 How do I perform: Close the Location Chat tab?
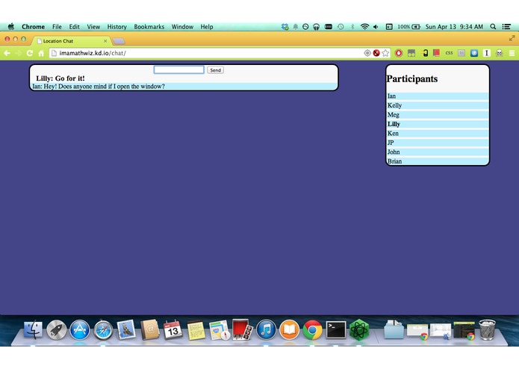105,41
